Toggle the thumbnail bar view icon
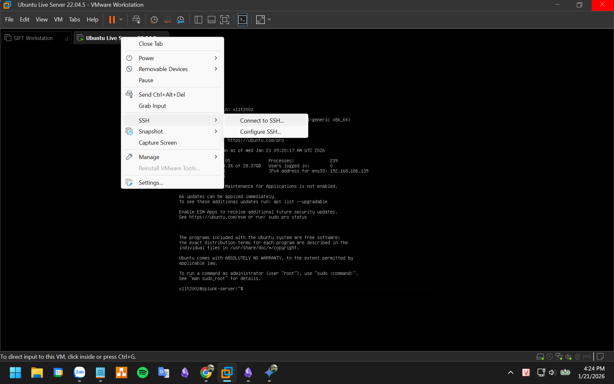 (211, 20)
